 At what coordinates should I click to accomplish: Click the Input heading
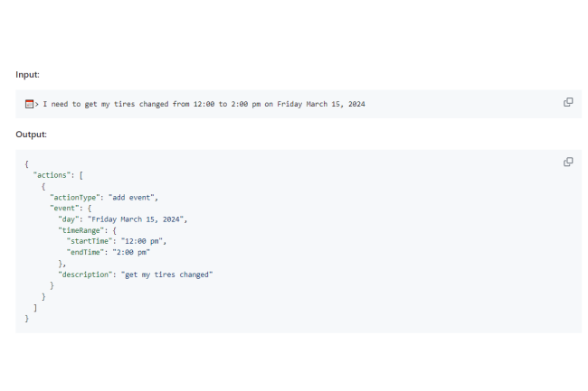click(27, 74)
